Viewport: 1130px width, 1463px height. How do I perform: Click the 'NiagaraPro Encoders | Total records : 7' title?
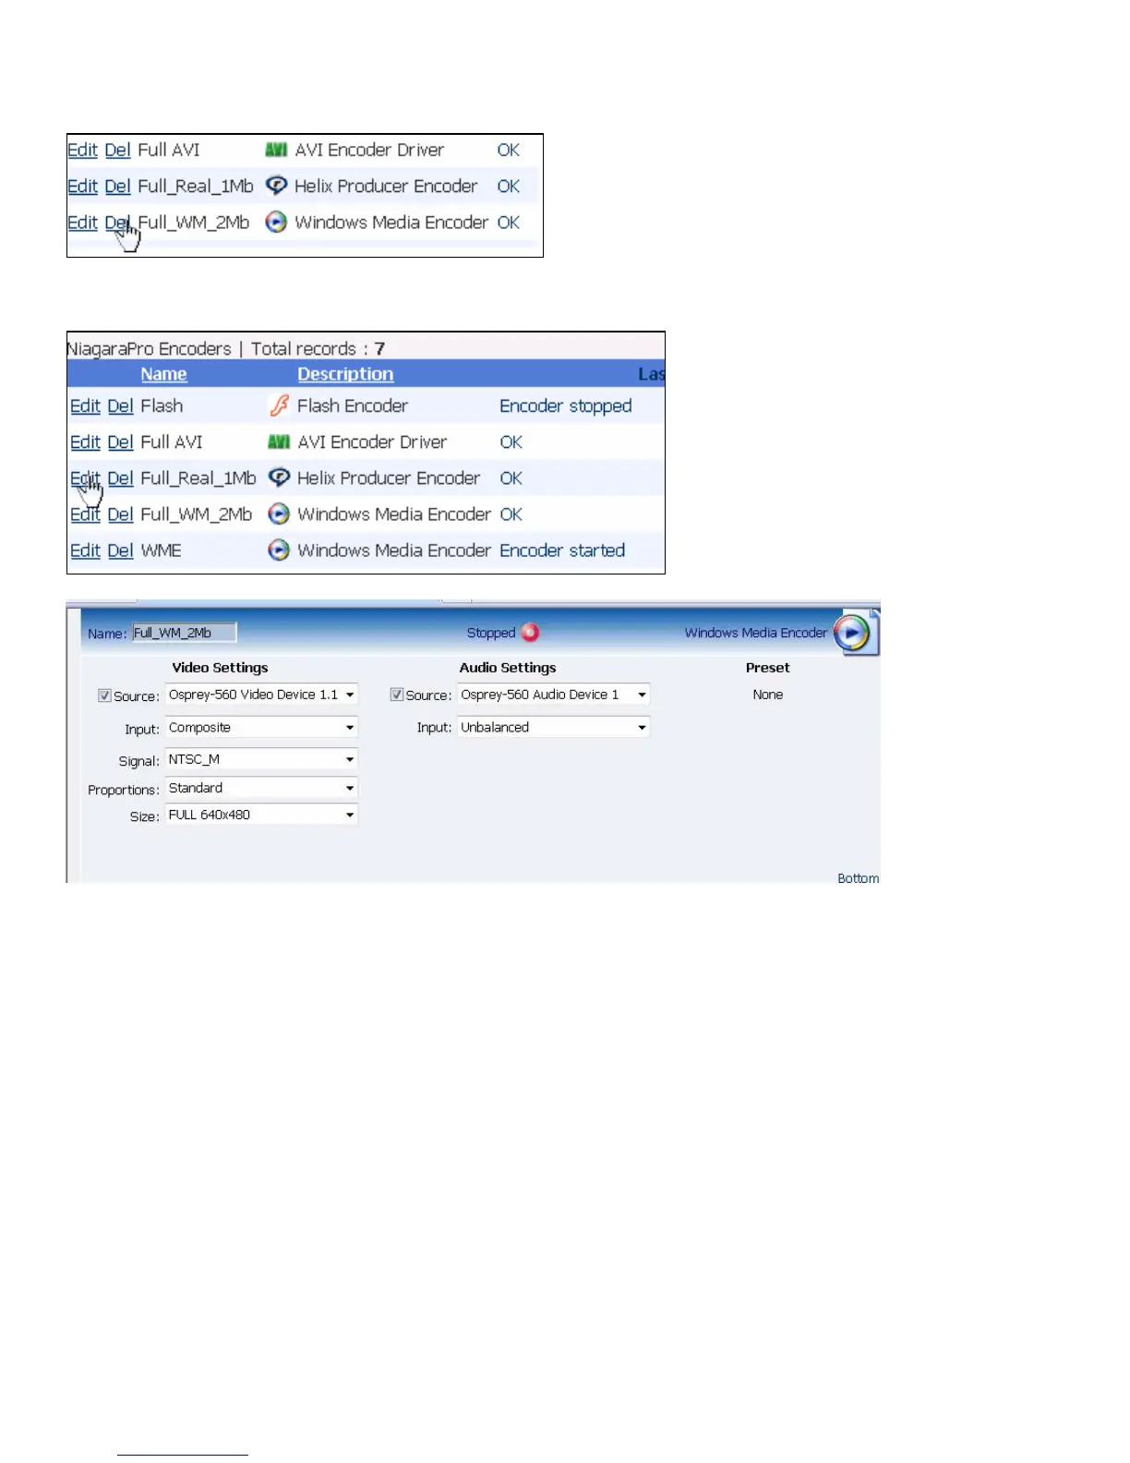(226, 348)
